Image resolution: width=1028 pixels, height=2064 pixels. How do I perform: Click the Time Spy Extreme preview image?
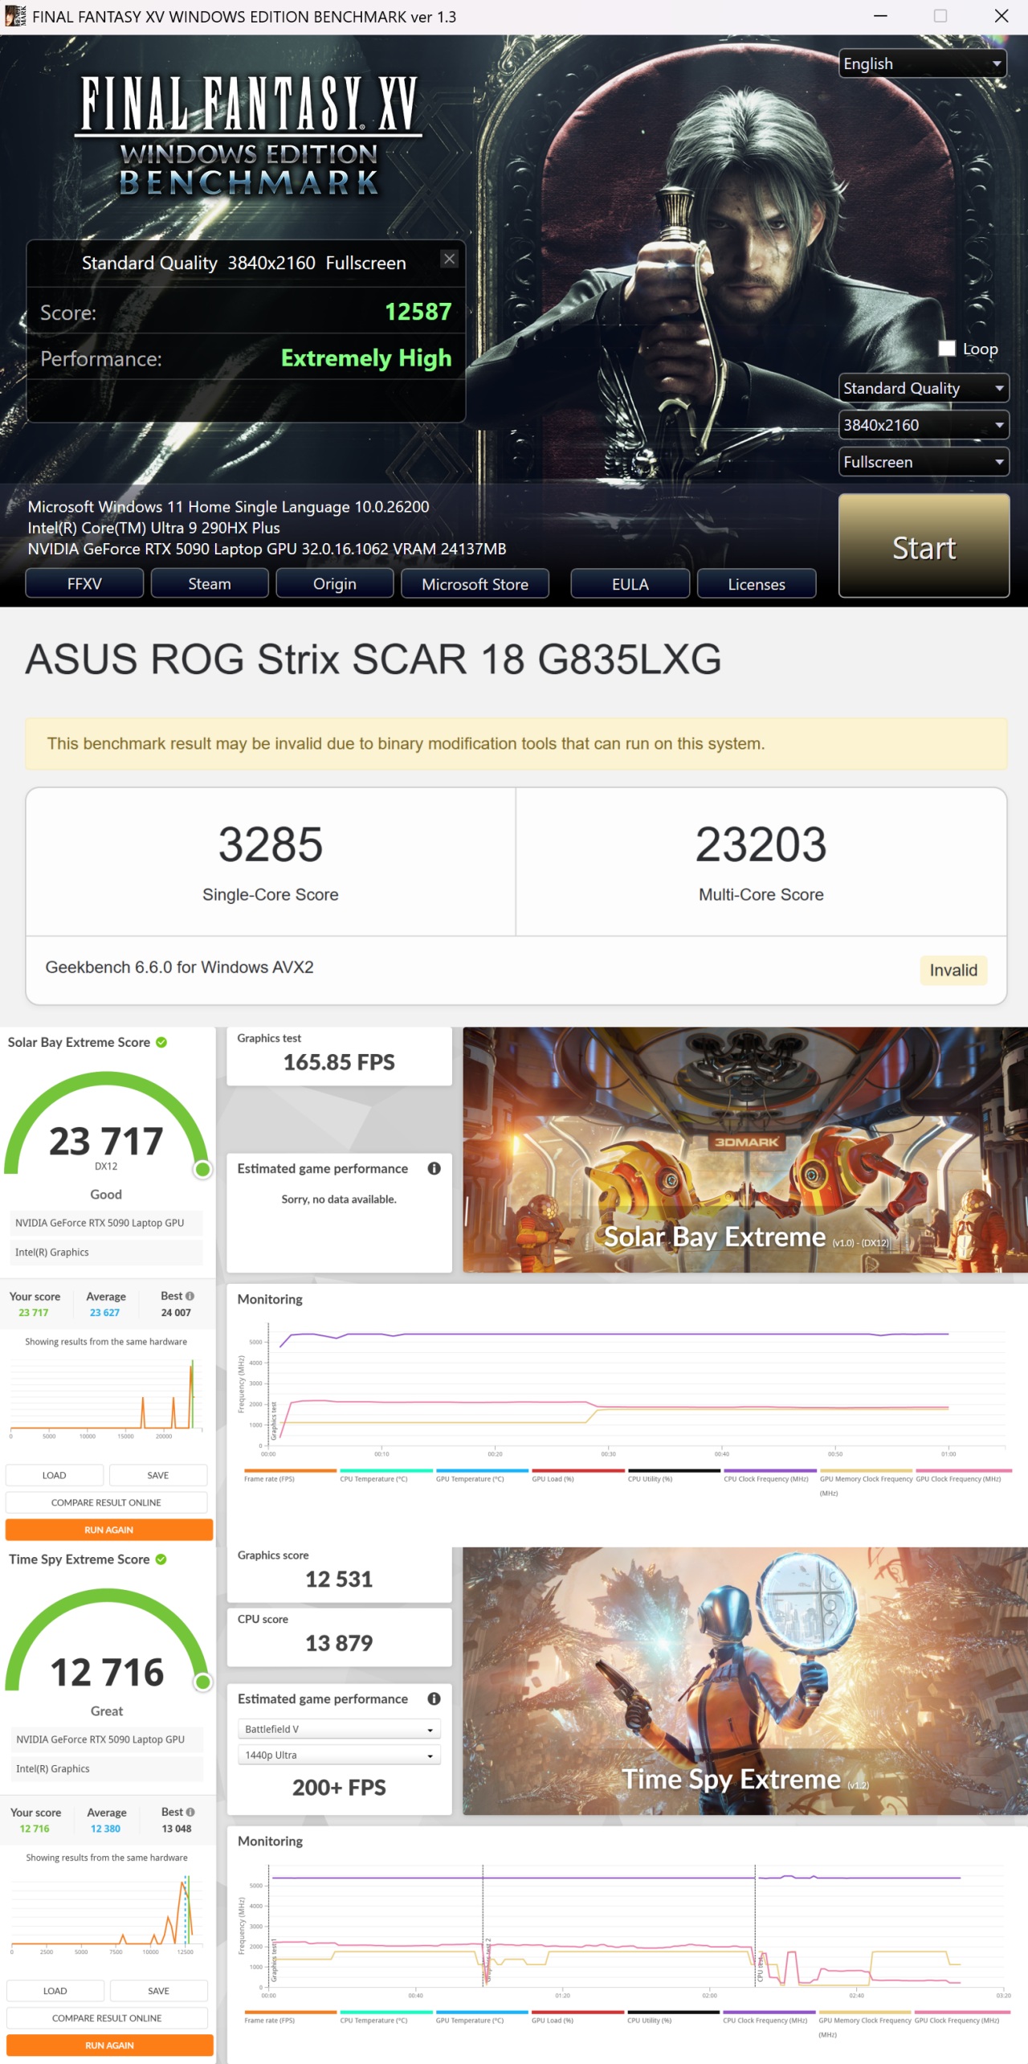745,1681
